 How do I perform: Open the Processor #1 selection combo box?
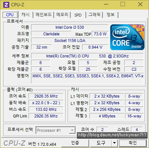coord(55,130)
